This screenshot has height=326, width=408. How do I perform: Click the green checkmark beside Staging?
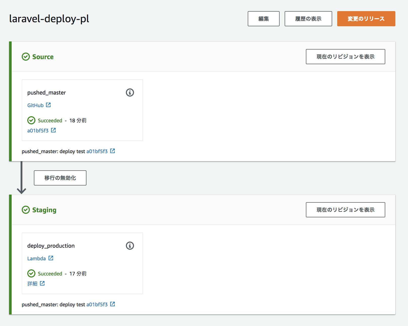(x=26, y=210)
